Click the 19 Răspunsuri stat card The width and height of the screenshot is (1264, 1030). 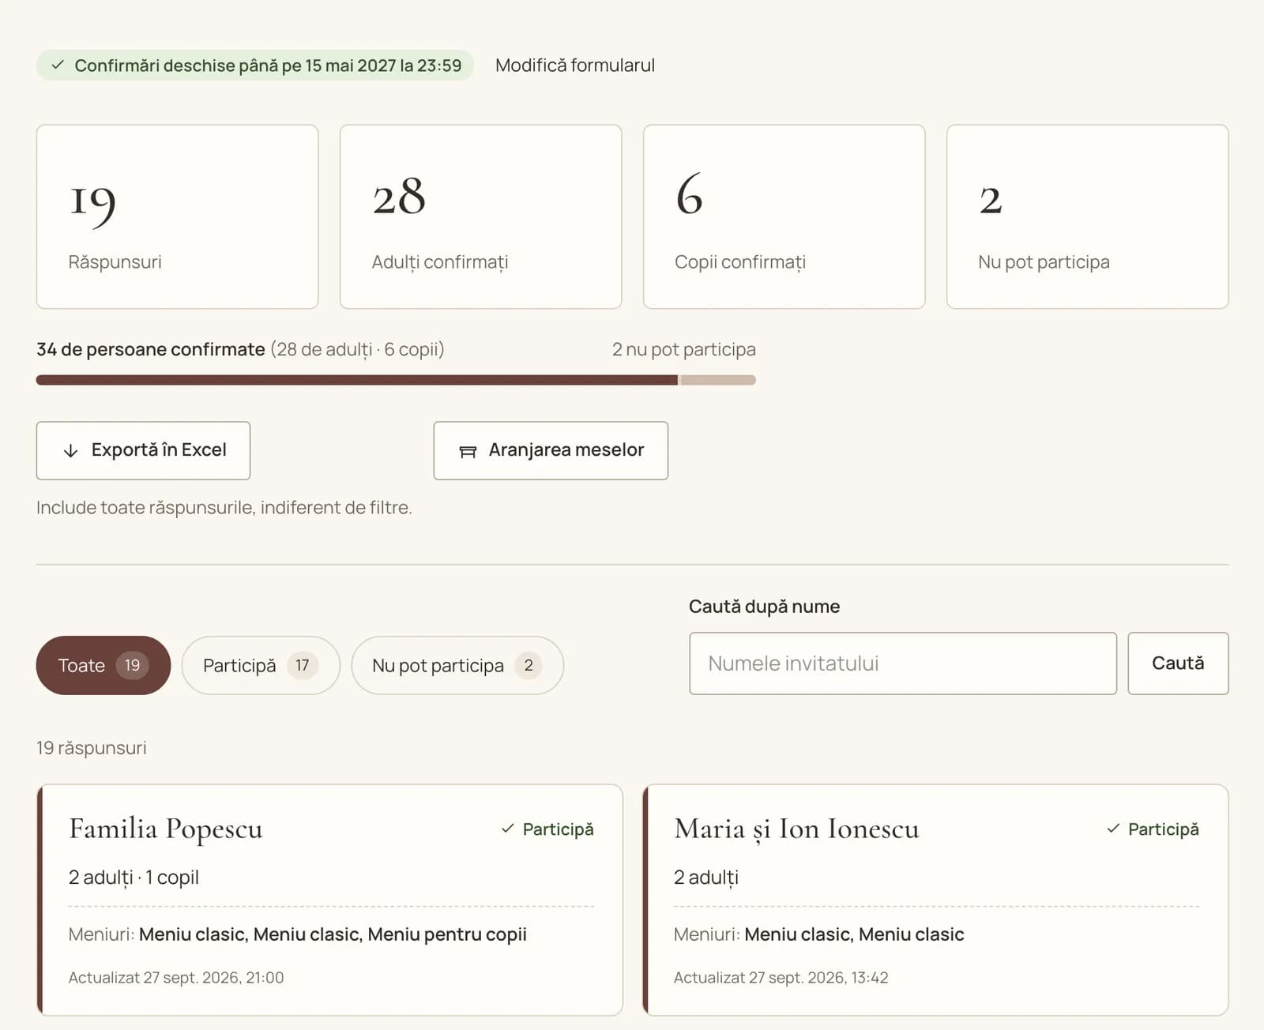[177, 216]
